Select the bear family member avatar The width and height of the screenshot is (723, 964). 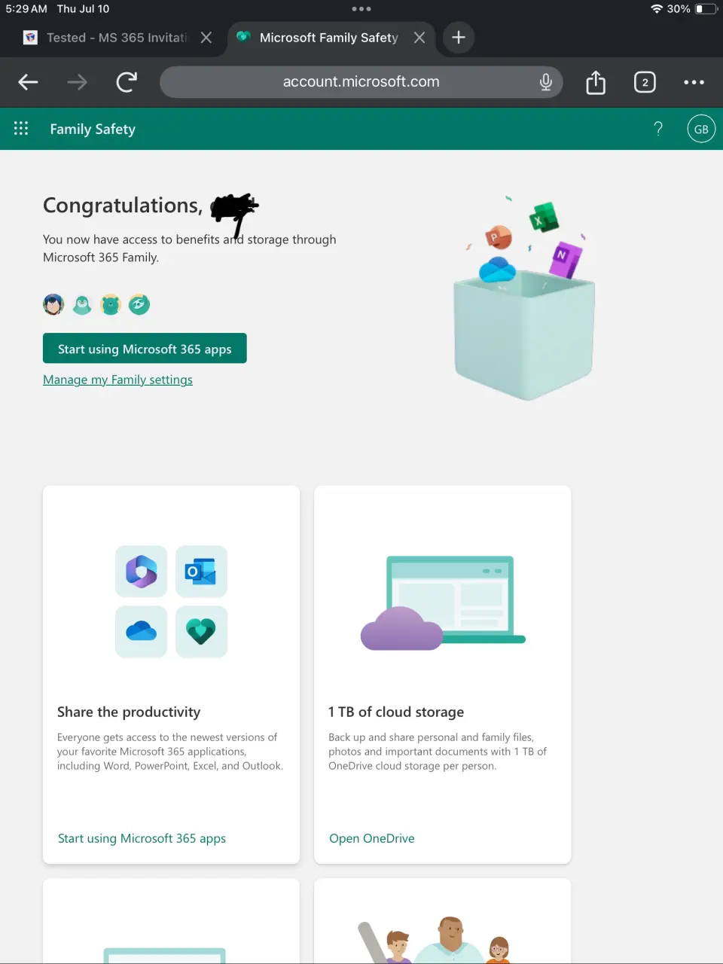111,304
